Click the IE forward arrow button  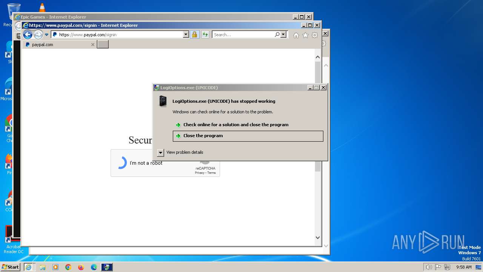click(38, 35)
